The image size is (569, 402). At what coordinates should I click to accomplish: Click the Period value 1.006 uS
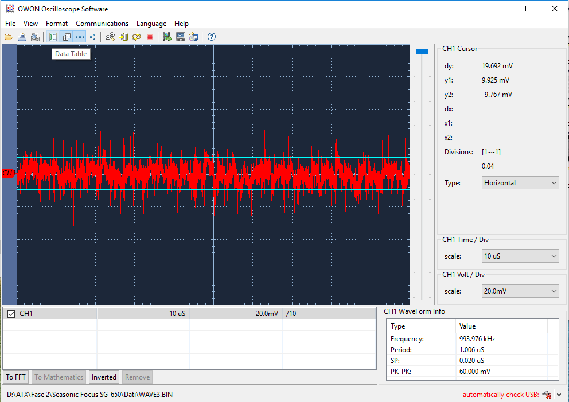(471, 350)
